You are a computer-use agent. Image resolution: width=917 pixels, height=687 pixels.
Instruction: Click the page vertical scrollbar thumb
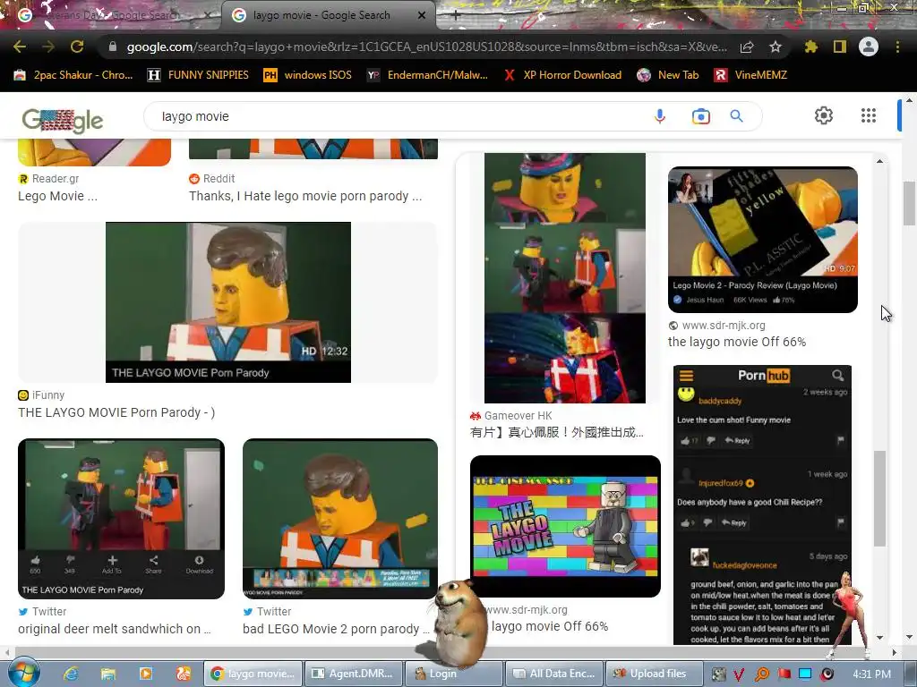pos(910,203)
